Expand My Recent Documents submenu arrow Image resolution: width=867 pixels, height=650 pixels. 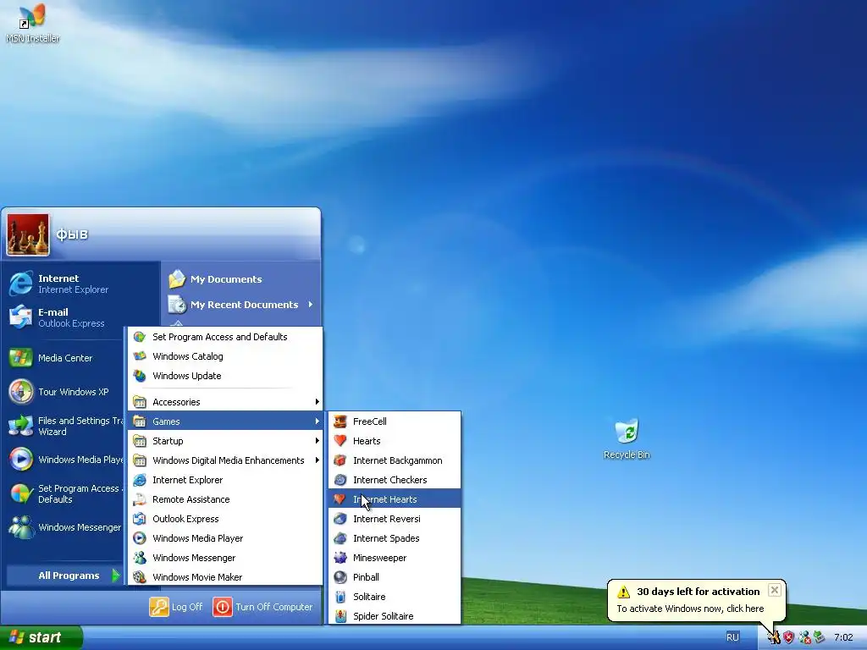[311, 305]
